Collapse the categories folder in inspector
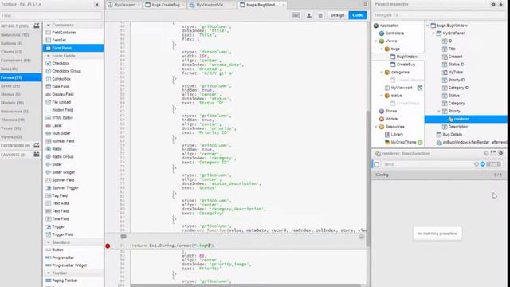Image resolution: width=510 pixels, height=287 pixels. [x=382, y=73]
